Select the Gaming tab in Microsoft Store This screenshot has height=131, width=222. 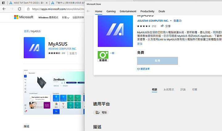click(x=111, y=11)
